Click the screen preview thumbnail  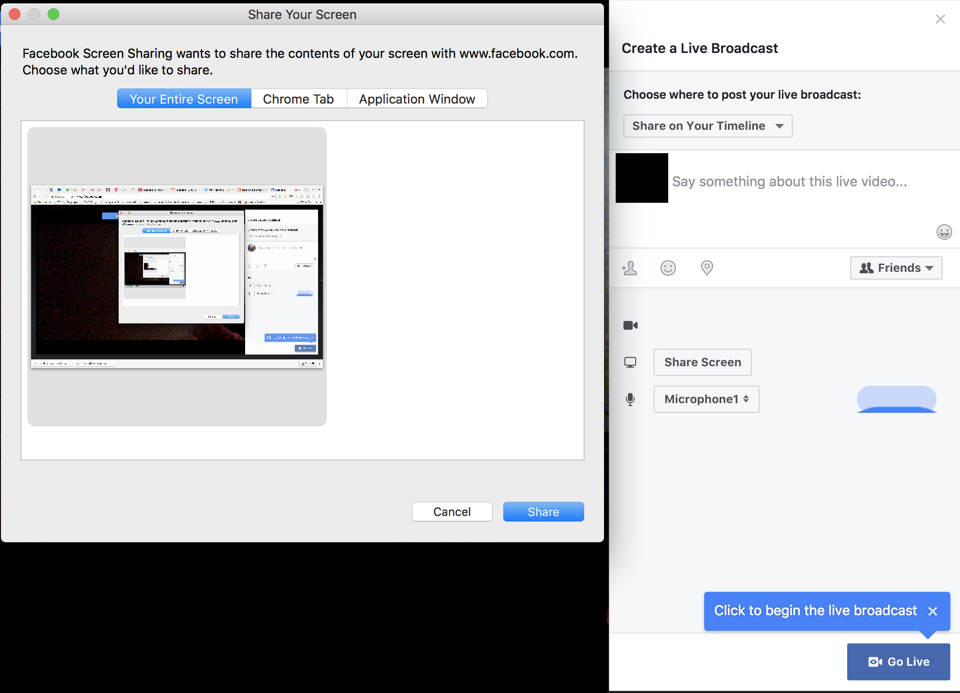click(x=177, y=276)
